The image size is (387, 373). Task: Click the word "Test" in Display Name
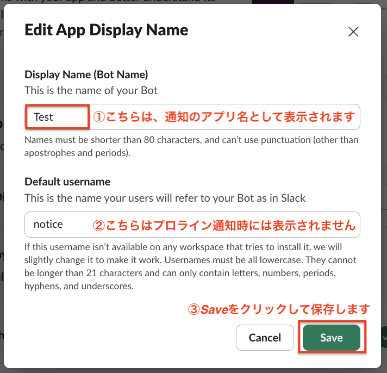coord(43,117)
